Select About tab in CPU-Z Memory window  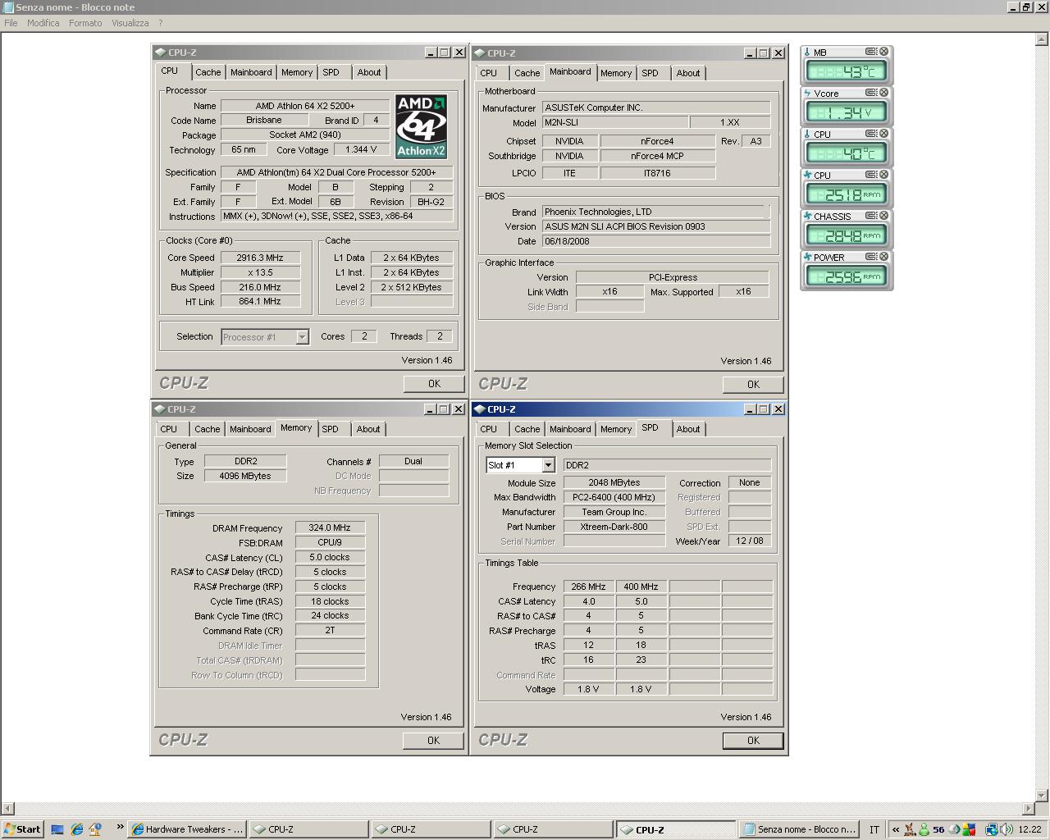[368, 429]
